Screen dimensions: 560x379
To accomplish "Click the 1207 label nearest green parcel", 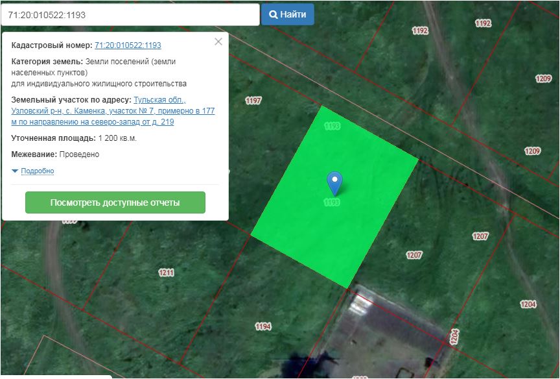I will click(414, 255).
